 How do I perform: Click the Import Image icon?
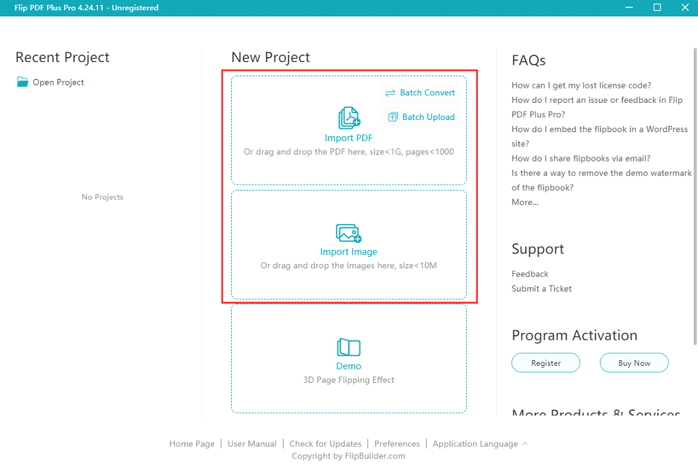[348, 233]
